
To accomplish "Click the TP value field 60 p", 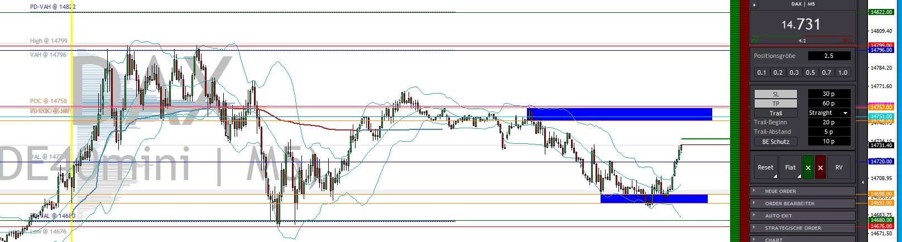I will 829,103.
